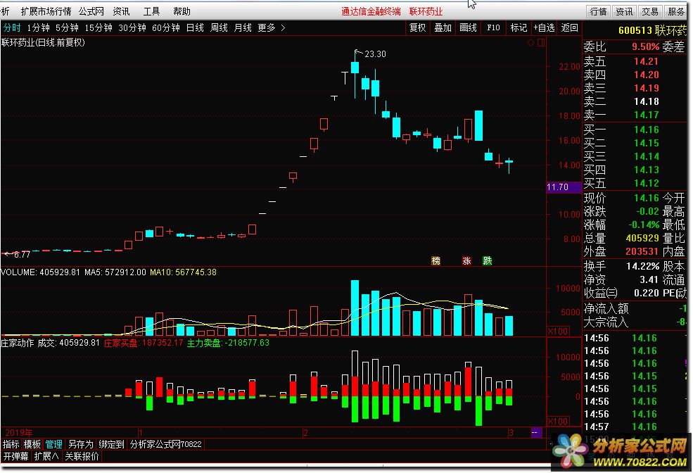Viewport: 693px width, 473px height.
Task: Open the 扩展∧ expander at the bottom
Action: [46, 456]
